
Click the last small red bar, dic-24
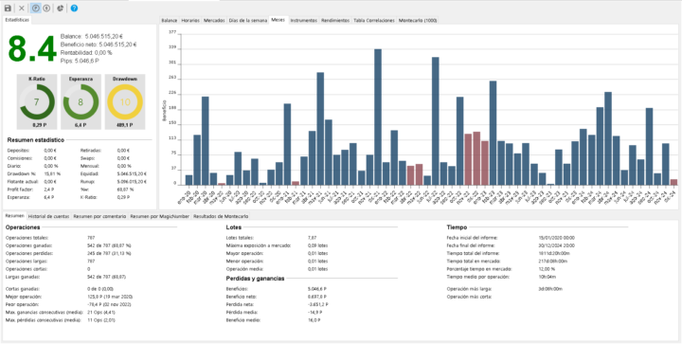point(673,182)
